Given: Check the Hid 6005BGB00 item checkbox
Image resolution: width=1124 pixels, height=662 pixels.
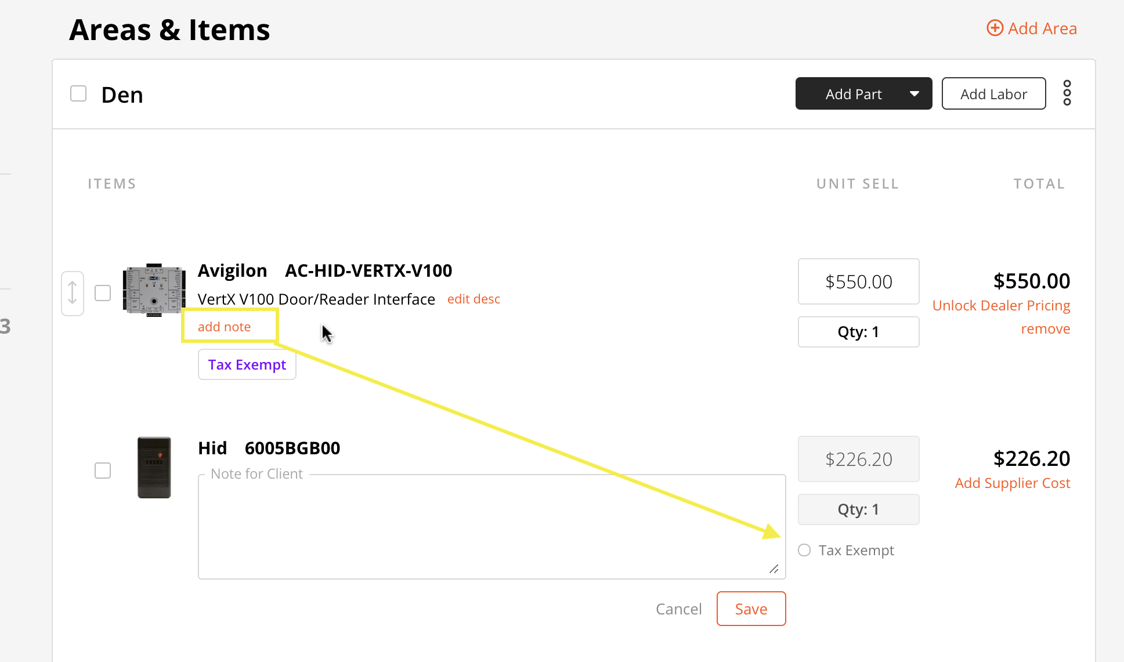Looking at the screenshot, I should (103, 471).
